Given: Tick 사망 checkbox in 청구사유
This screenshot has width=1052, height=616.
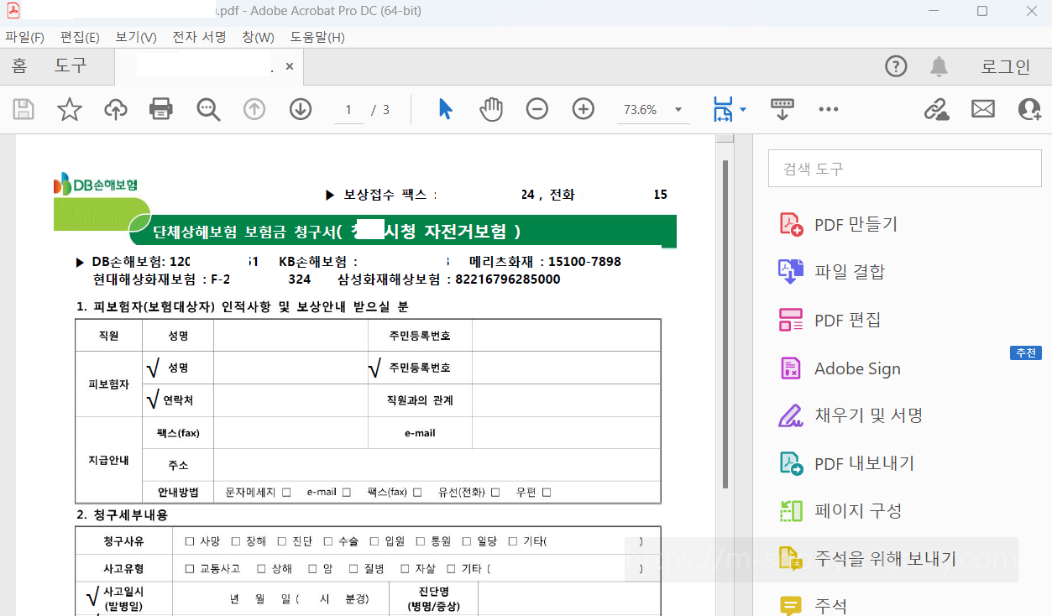Looking at the screenshot, I should (190, 541).
